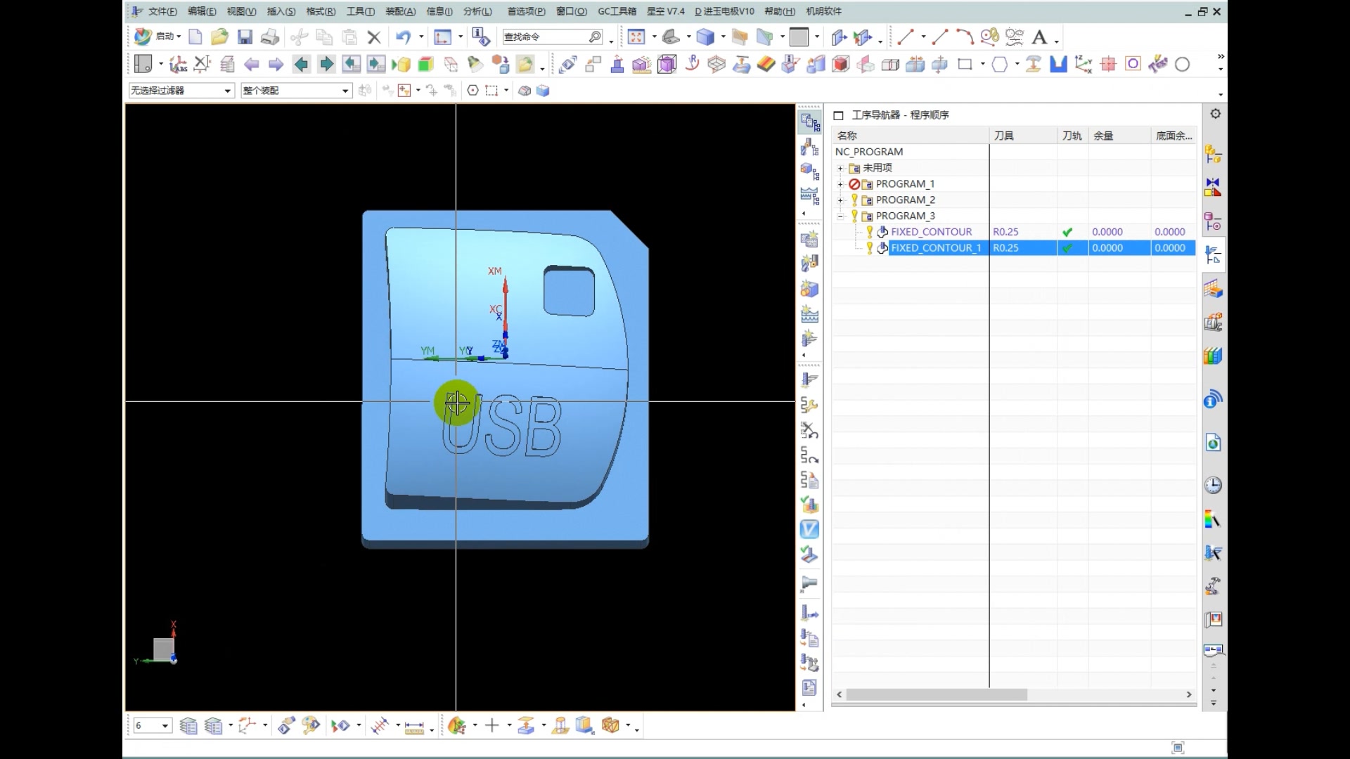This screenshot has width=1350, height=759.
Task: Click the delete X icon in toolbar
Action: [374, 37]
